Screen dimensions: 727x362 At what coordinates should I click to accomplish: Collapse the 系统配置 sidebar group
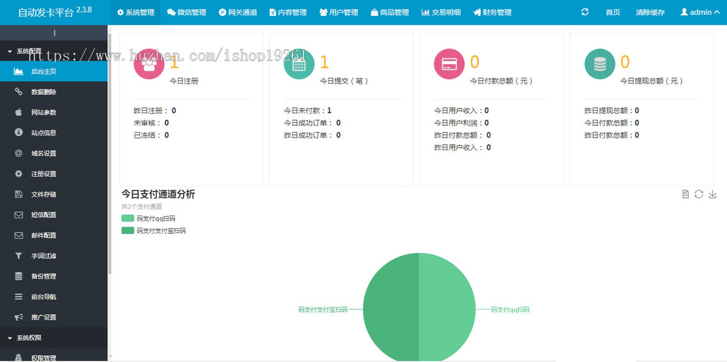coord(54,51)
